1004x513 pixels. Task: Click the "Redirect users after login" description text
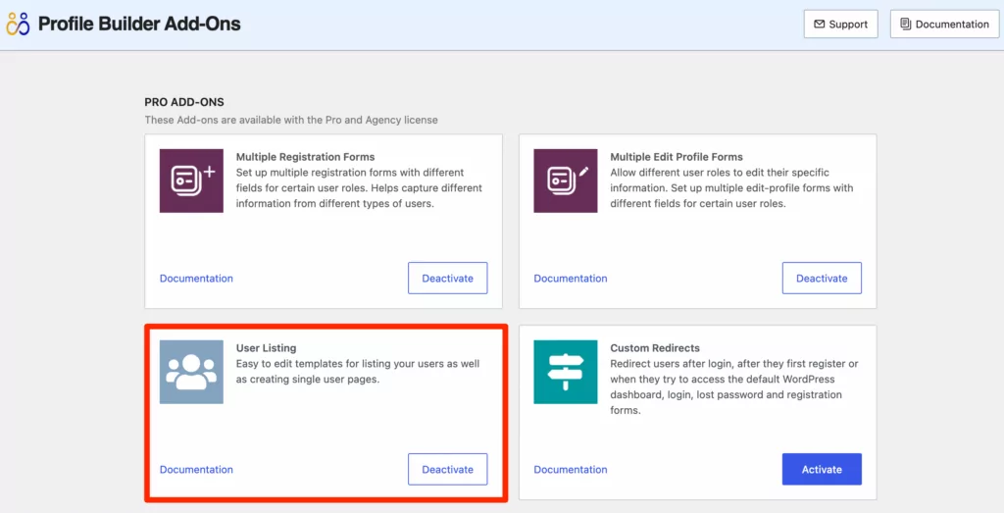coord(733,386)
